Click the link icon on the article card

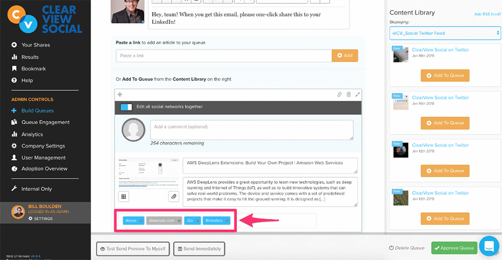coord(340,94)
